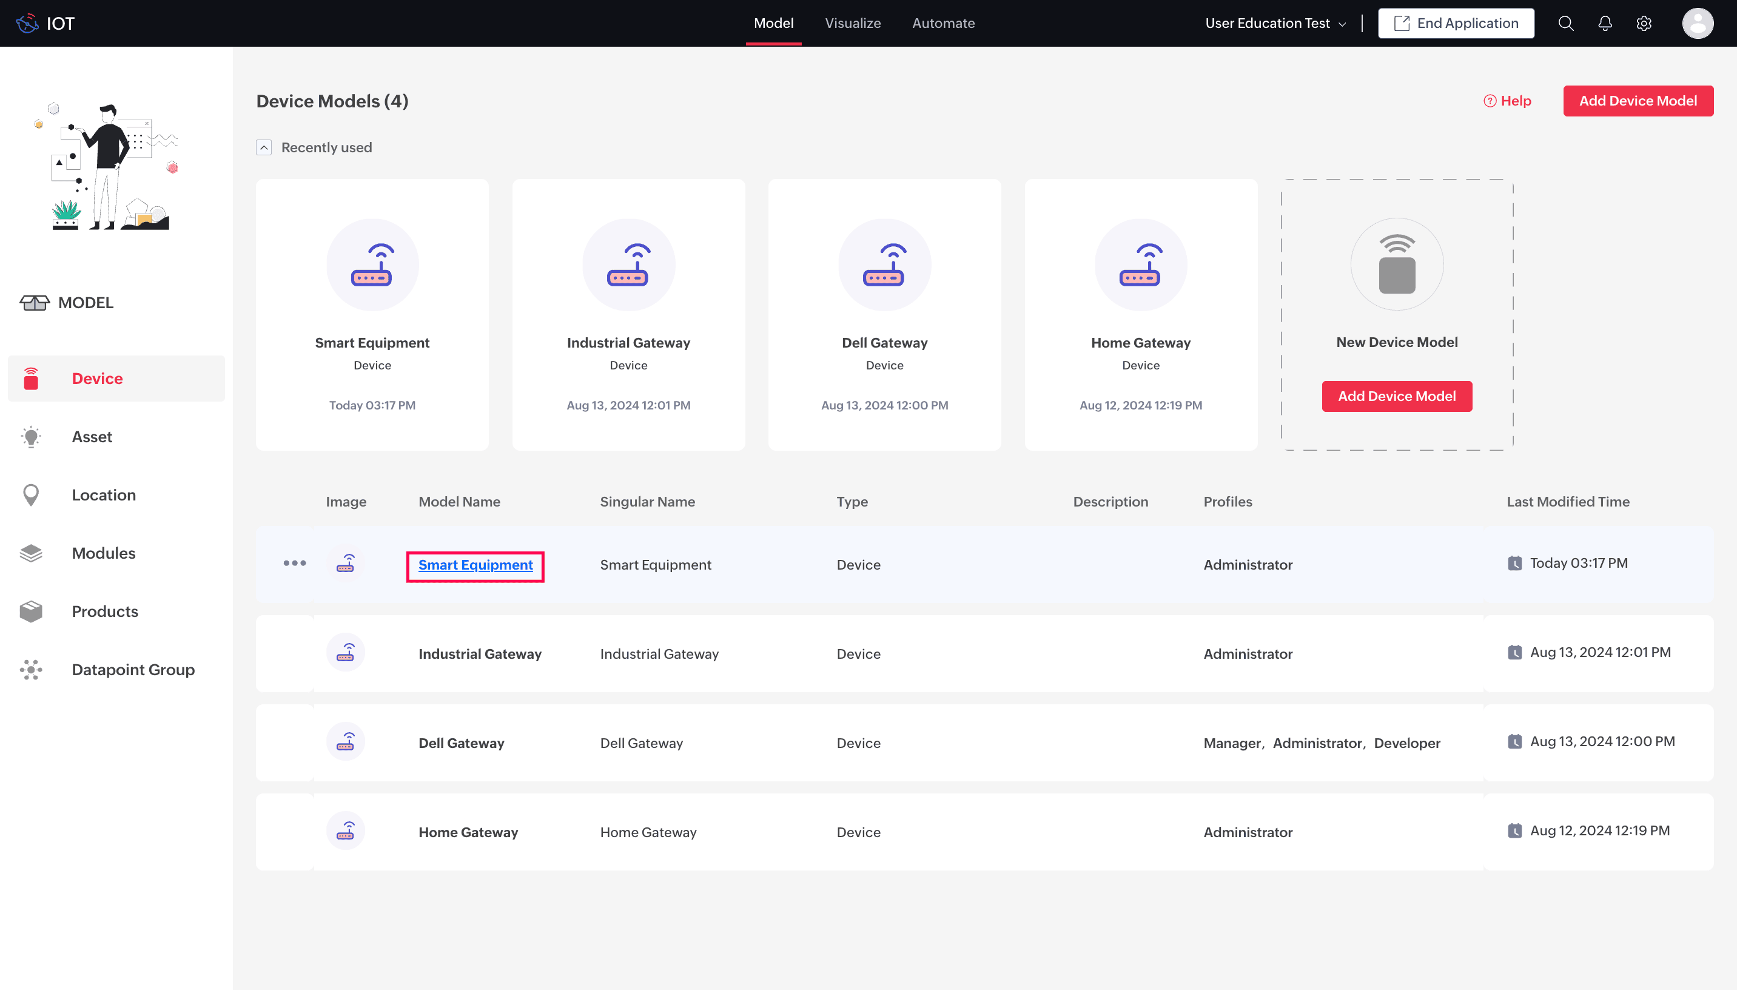Click the Asset lightbulb icon in sidebar
This screenshot has width=1737, height=990.
(x=32, y=437)
